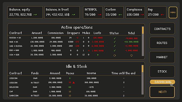Click the green checkmark status for EDR → NNR
The image size is (182, 102).
(x=115, y=50)
